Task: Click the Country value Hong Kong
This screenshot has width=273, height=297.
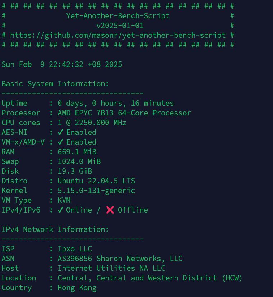Action: pyautogui.click(x=77, y=288)
